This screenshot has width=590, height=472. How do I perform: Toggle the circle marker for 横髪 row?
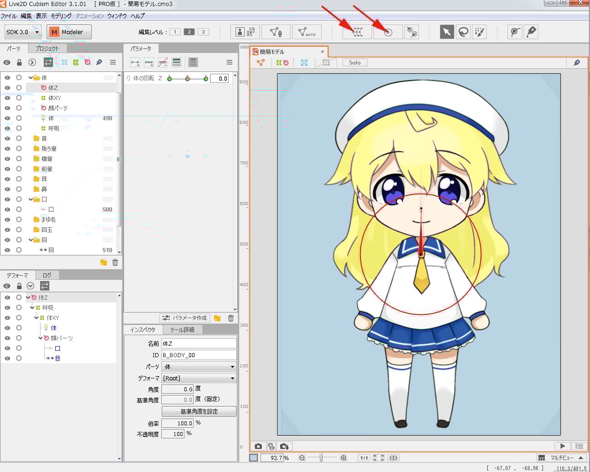click(x=19, y=159)
